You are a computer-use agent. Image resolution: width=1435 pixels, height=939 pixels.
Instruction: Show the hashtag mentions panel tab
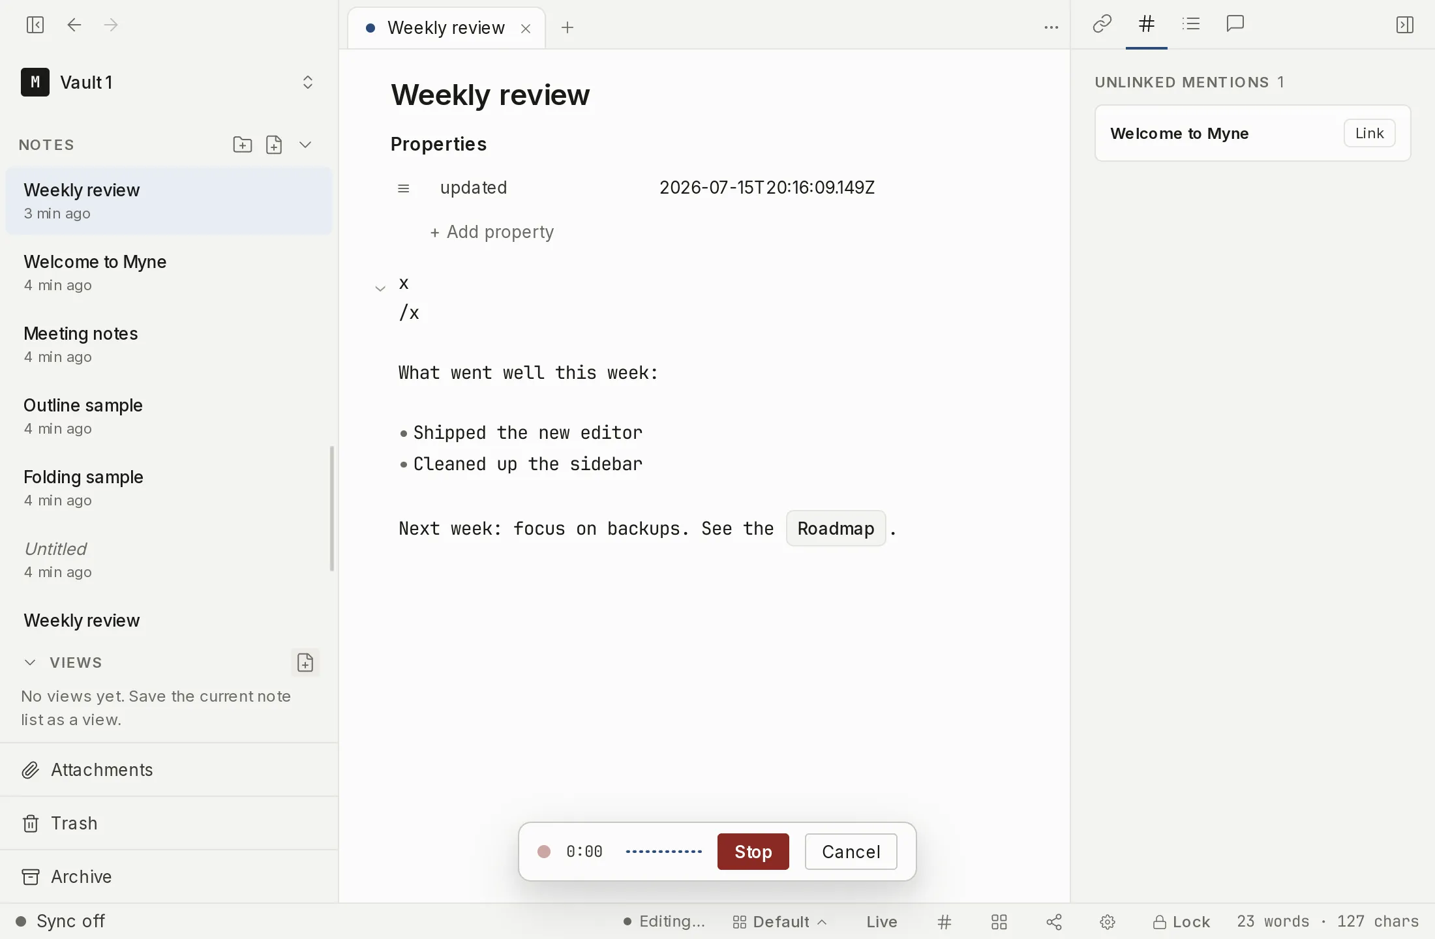click(x=1147, y=24)
